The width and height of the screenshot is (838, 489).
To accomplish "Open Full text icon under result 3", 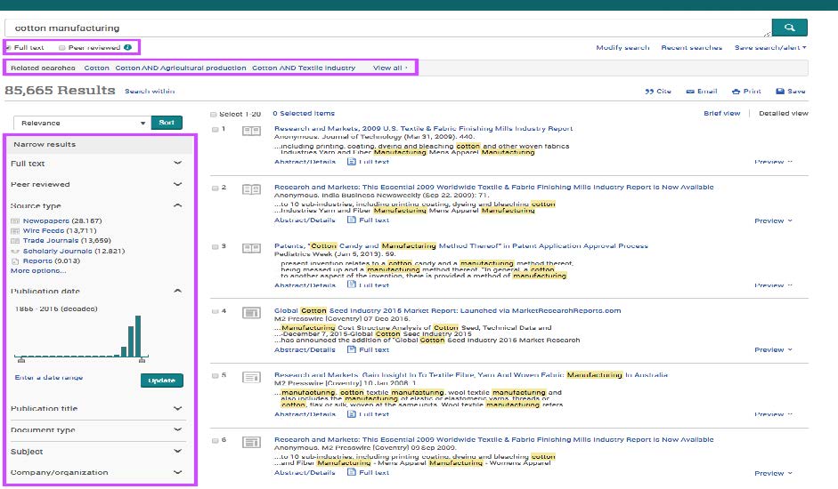I will point(352,285).
